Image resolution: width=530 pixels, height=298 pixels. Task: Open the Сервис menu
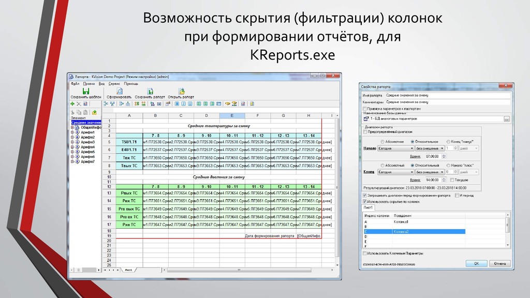point(114,84)
